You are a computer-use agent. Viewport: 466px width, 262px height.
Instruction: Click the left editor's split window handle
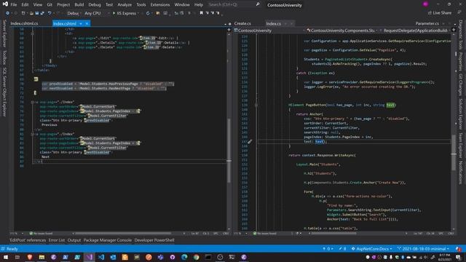(x=229, y=29)
